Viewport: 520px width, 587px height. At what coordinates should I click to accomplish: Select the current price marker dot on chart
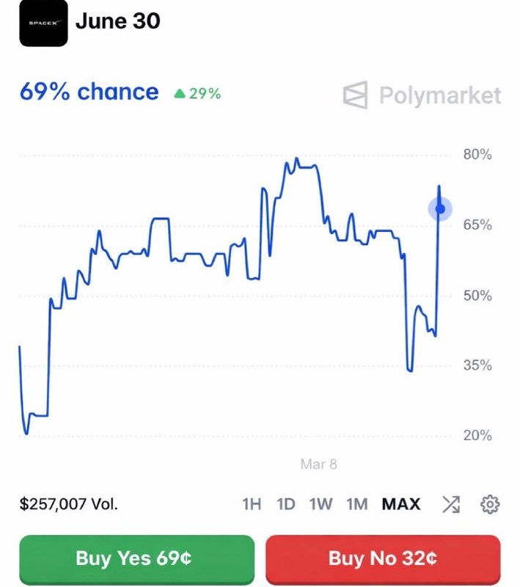click(x=439, y=208)
